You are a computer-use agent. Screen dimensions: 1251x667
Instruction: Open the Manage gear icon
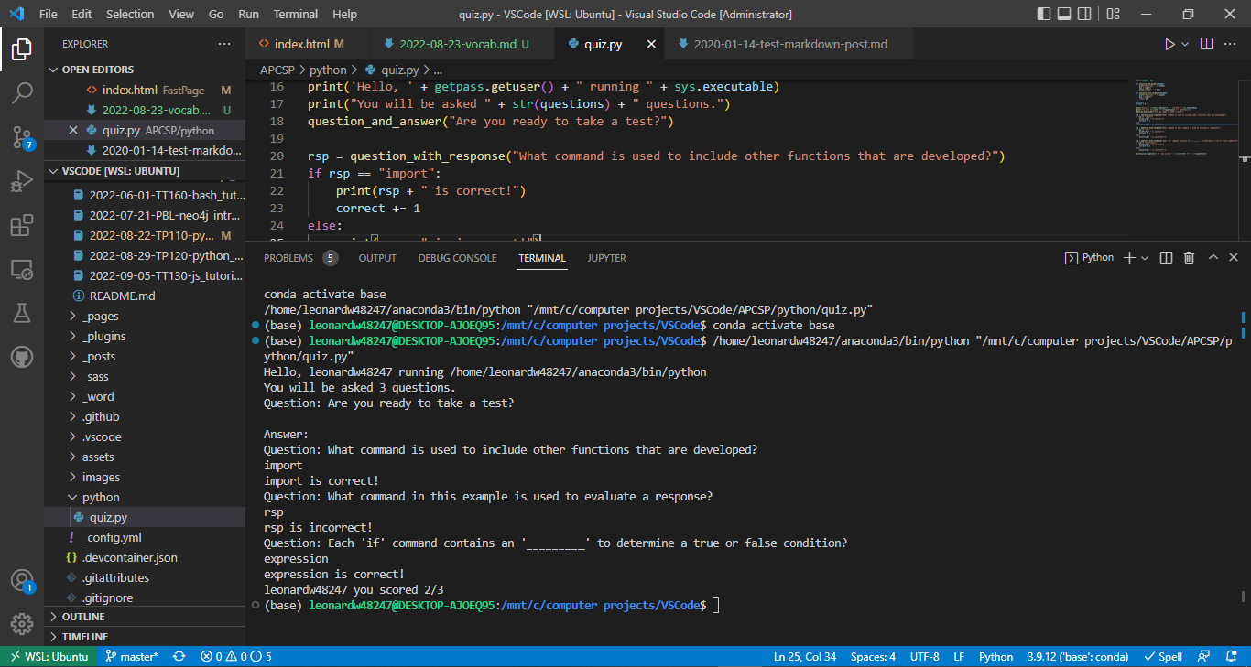(22, 624)
